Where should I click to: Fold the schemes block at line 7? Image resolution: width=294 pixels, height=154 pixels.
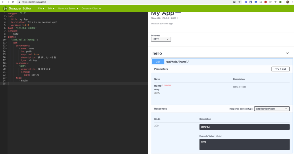point(7,31)
